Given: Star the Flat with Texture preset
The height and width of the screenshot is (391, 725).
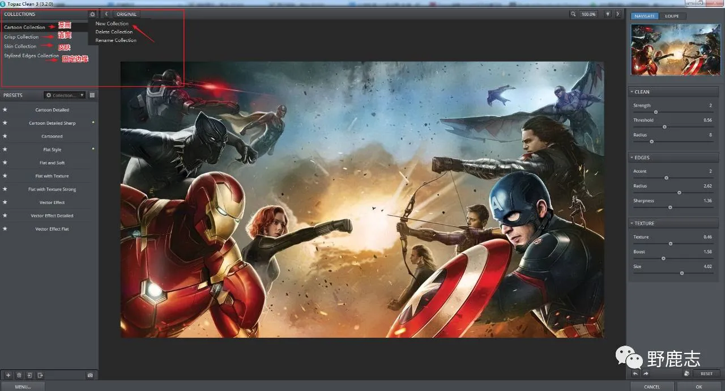Looking at the screenshot, I should pos(5,176).
